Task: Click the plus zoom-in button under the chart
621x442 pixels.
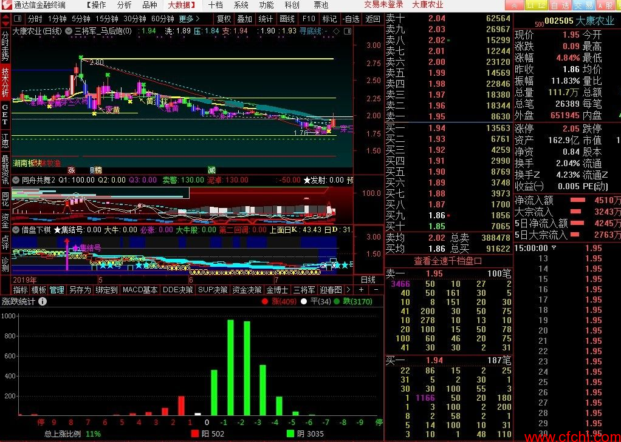Action: click(361, 290)
